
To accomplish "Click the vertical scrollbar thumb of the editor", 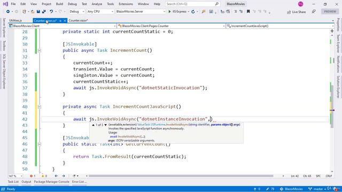I will click(x=332, y=107).
